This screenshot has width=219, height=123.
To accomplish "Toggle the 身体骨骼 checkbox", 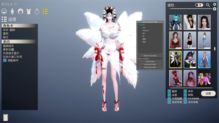I will pyautogui.click(x=185, y=102).
